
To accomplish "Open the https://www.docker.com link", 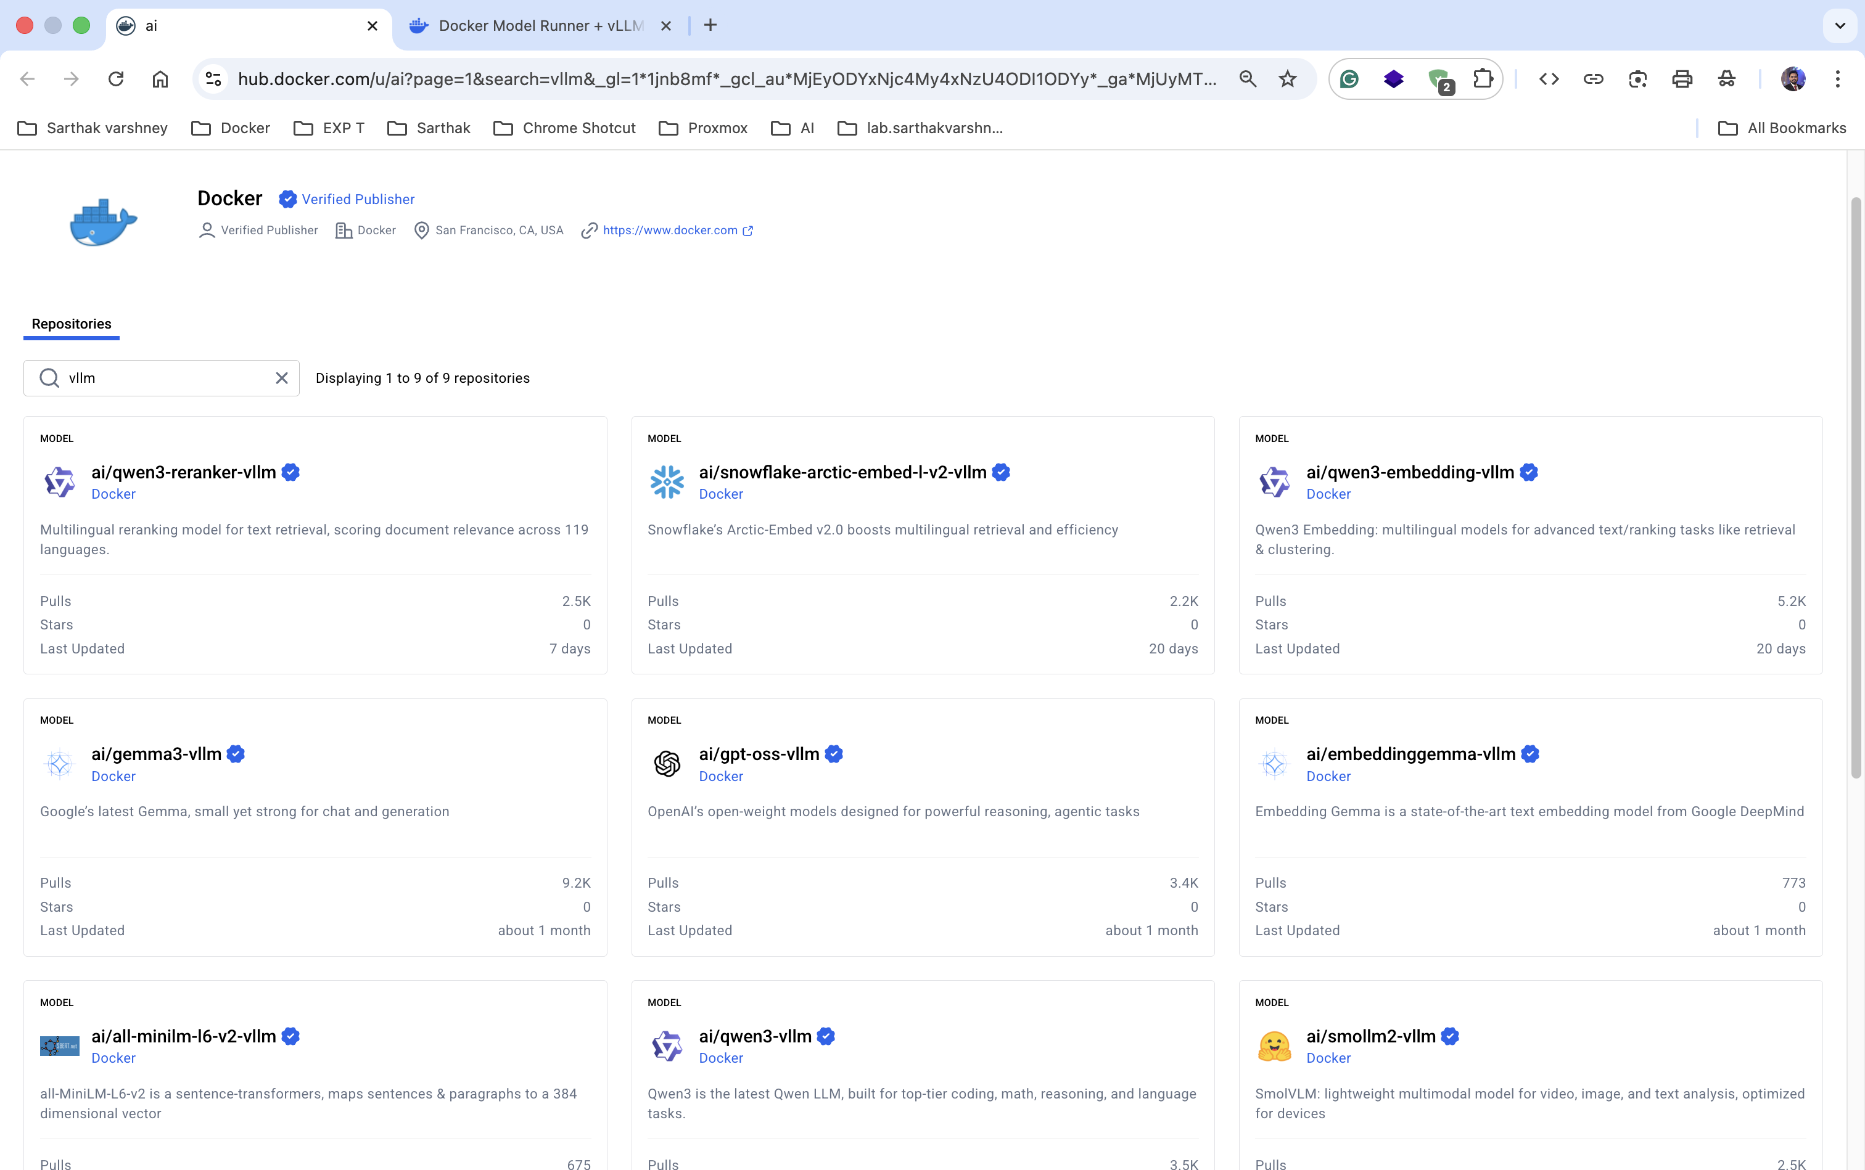I will click(670, 229).
